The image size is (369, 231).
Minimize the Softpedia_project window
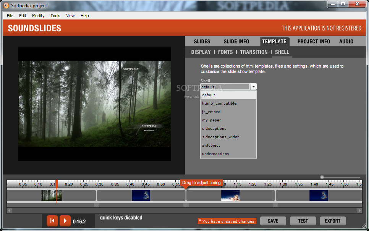pos(333,4)
